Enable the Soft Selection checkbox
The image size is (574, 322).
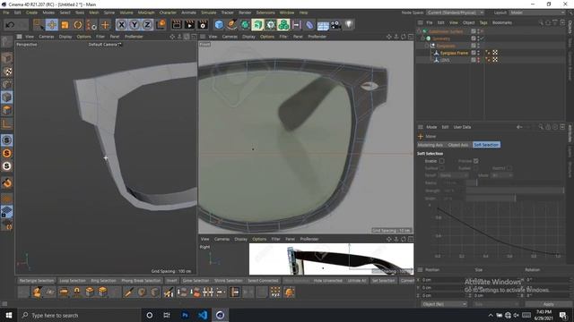tap(442, 161)
